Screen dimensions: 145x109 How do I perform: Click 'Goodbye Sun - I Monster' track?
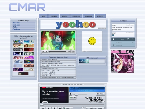(58, 59)
